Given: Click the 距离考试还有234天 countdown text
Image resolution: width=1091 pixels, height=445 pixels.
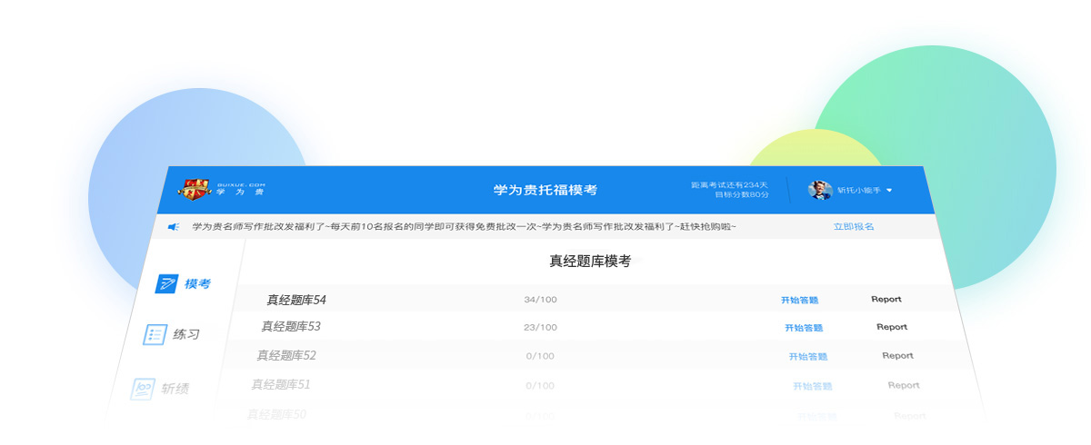Looking at the screenshot, I should click(730, 185).
